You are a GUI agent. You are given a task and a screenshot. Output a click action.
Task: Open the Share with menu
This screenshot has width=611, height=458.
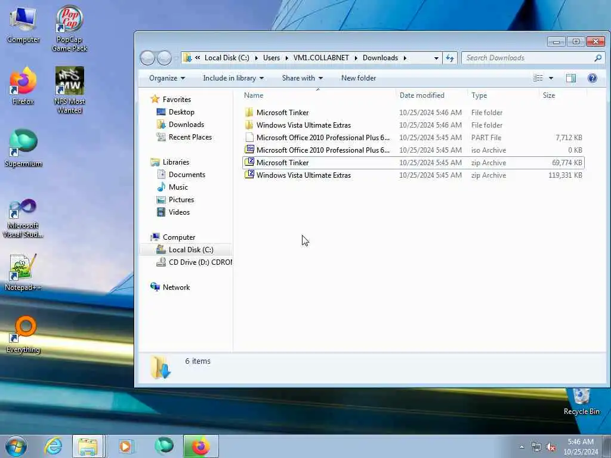pos(303,78)
